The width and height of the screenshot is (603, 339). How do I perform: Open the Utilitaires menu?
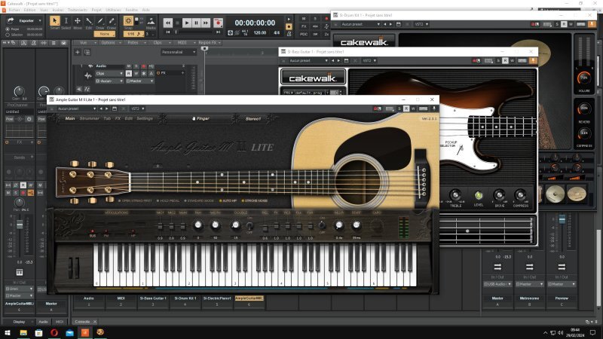coord(114,10)
